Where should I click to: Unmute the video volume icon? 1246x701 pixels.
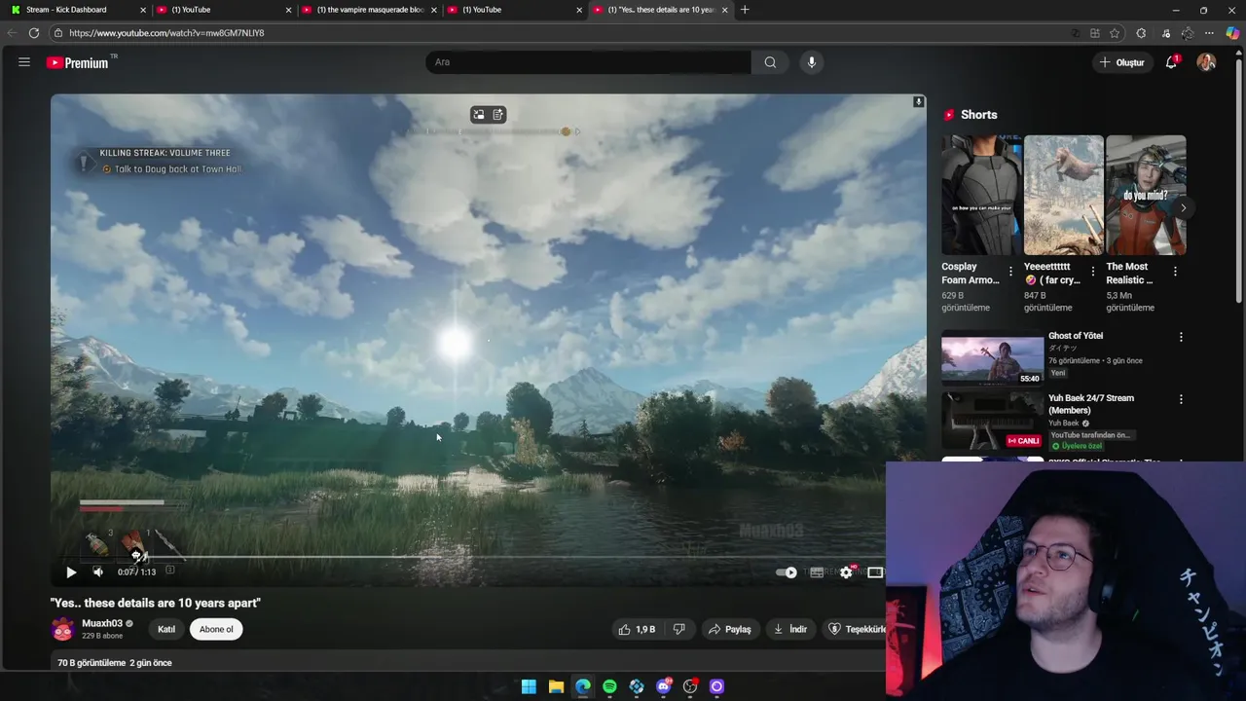point(97,572)
